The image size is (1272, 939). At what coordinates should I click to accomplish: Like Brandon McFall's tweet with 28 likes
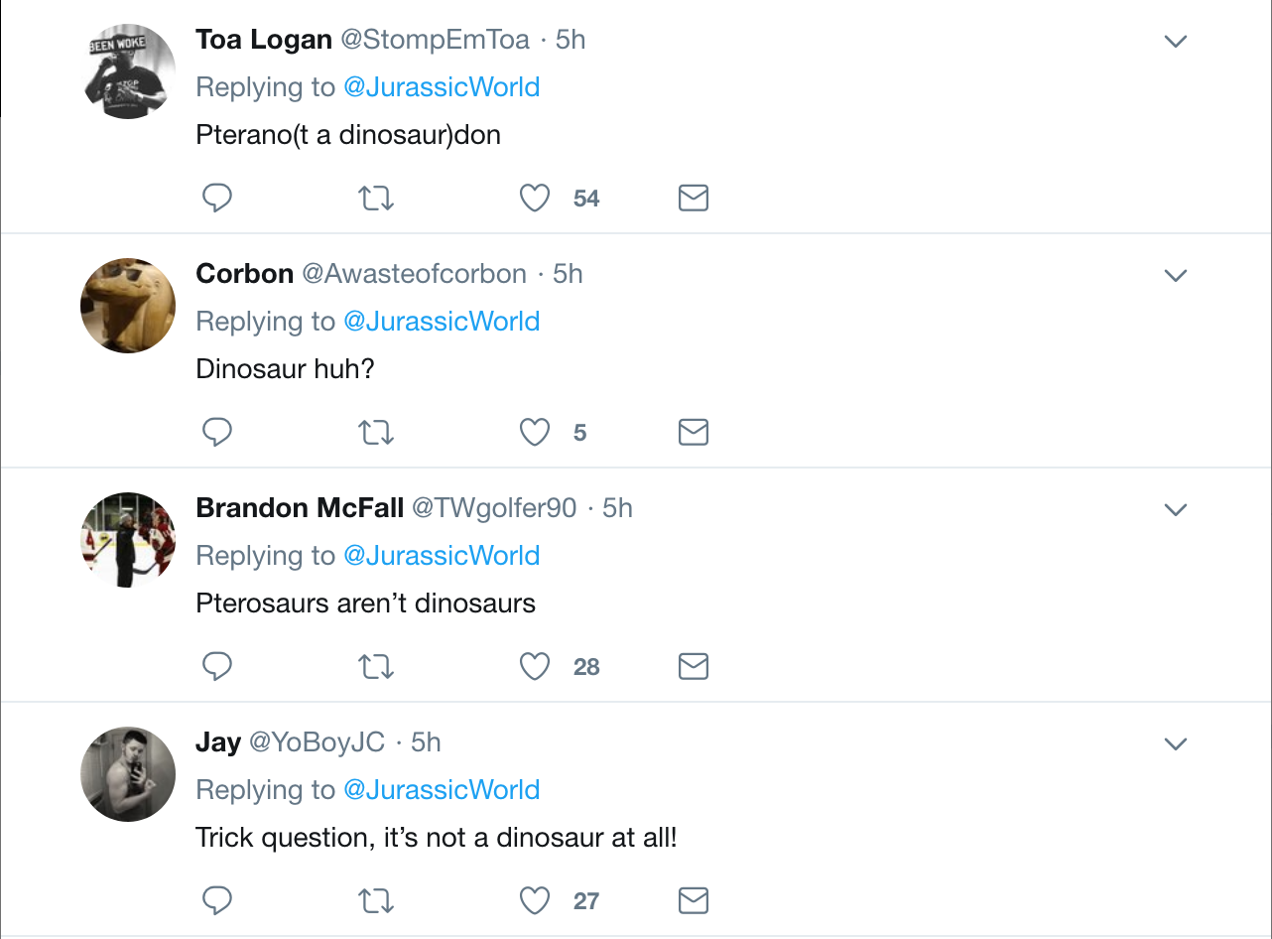coord(535,667)
